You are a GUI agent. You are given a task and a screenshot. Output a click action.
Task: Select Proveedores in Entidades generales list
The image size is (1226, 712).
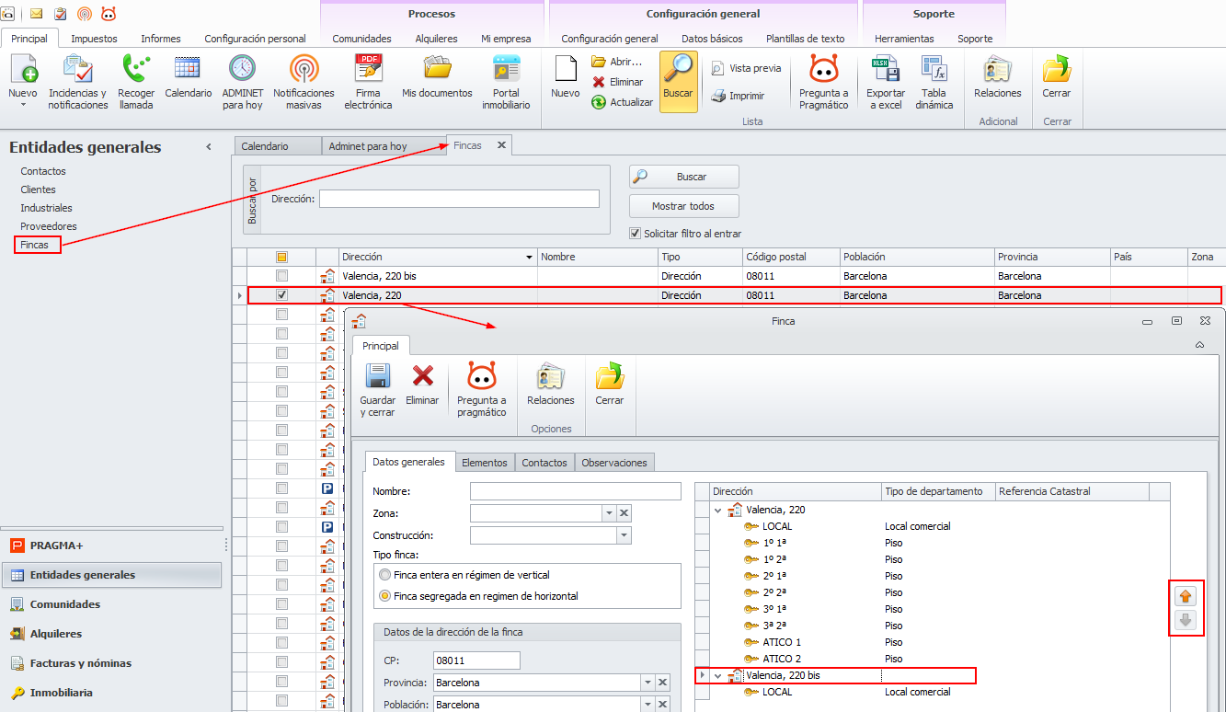(49, 226)
